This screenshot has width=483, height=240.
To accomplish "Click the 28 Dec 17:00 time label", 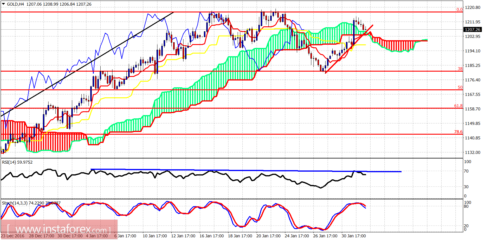I will (41, 236).
